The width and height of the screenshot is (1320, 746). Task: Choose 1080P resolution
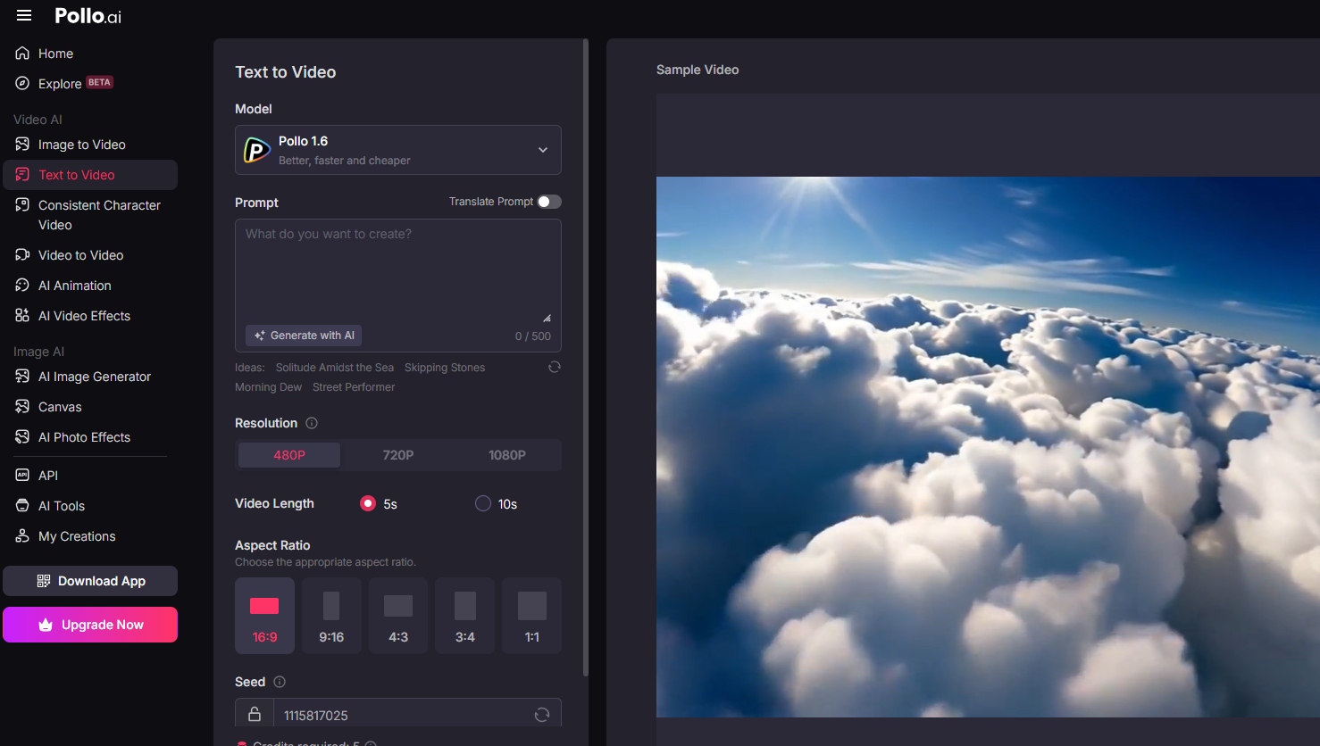[x=507, y=455]
